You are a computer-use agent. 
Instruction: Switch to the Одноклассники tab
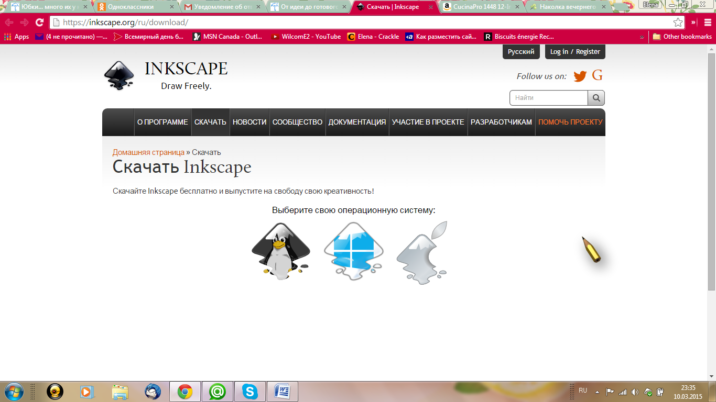pyautogui.click(x=135, y=7)
